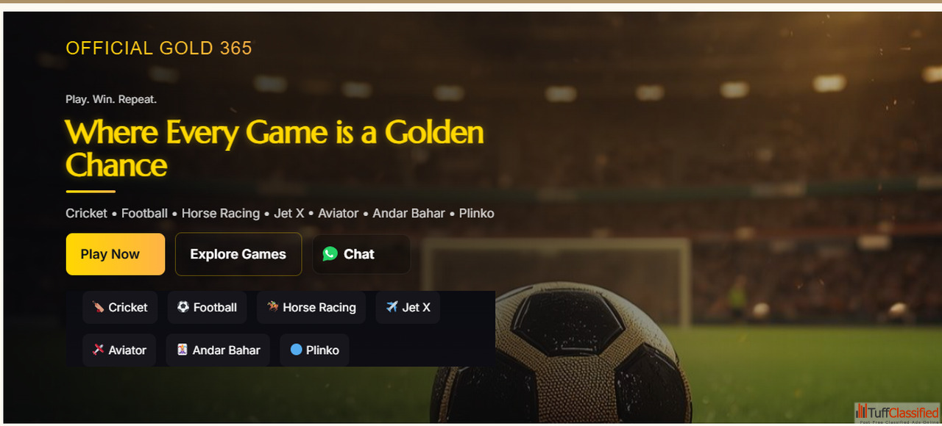Open the Explore Games button
This screenshot has height=426, width=942.
coord(238,254)
